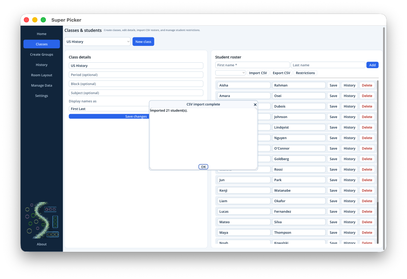Open Settings from the sidebar
Viewport: 407px width, 279px height.
(x=41, y=96)
